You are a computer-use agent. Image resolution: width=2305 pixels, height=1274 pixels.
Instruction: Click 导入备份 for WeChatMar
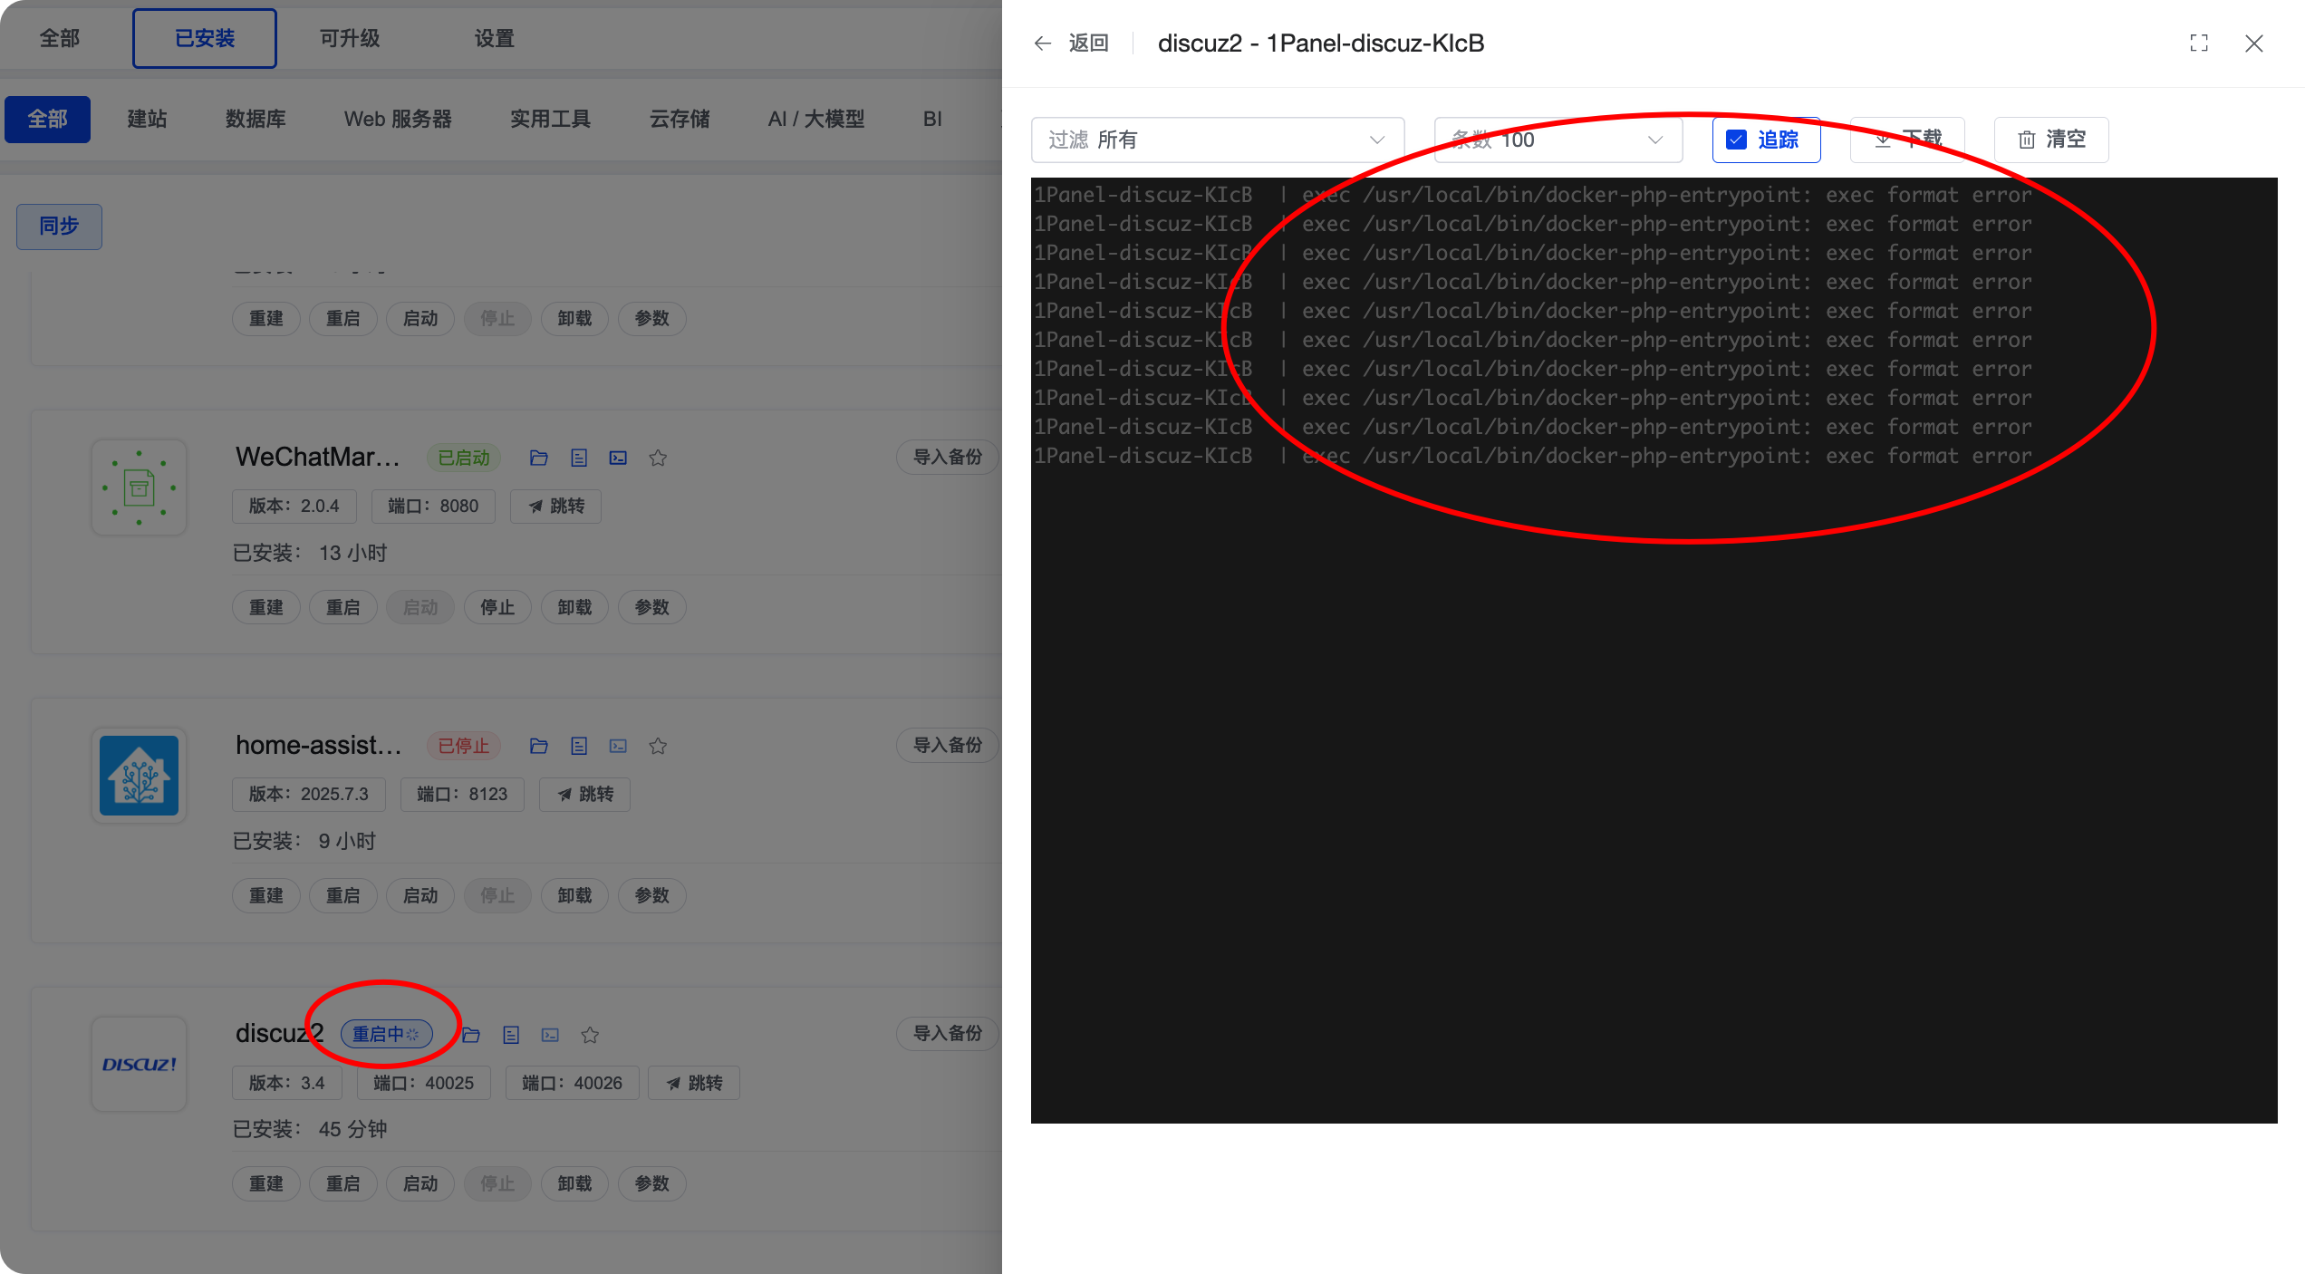point(948,457)
